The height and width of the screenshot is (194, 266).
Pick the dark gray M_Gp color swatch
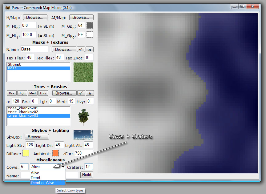(90, 26)
